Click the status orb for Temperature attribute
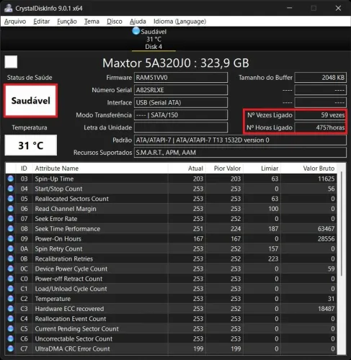 (11, 299)
